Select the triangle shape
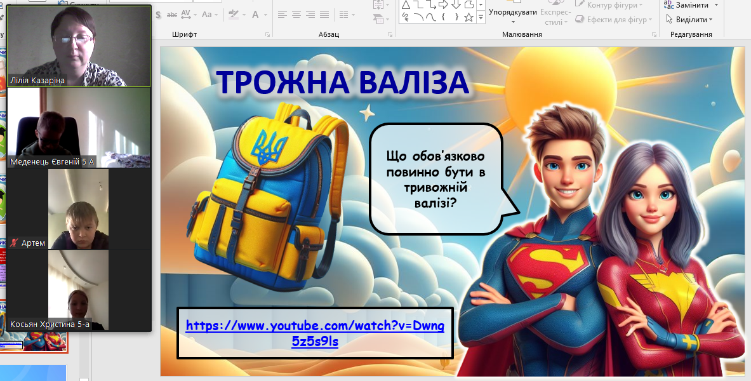This screenshot has height=381, width=751. click(x=406, y=5)
